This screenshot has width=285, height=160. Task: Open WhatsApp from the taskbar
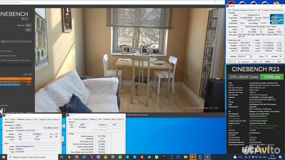coord(120,157)
